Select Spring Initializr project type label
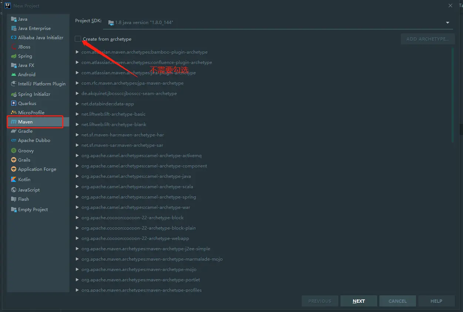This screenshot has width=463, height=312. [34, 94]
